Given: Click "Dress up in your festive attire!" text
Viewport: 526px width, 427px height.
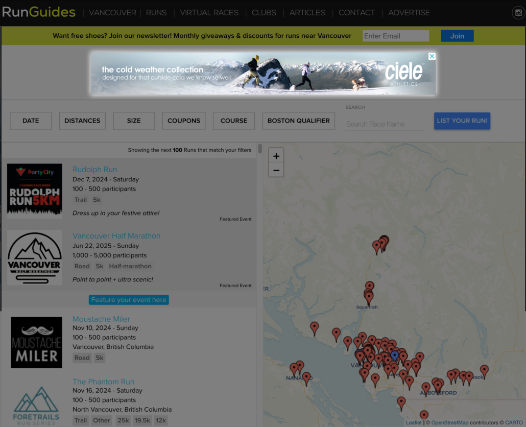Looking at the screenshot, I should click(116, 213).
